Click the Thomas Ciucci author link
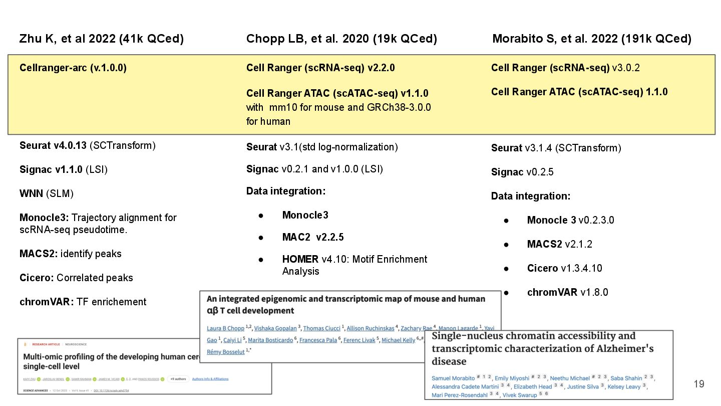 tap(322, 328)
